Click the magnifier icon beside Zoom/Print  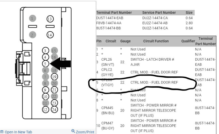(x=73, y=131)
